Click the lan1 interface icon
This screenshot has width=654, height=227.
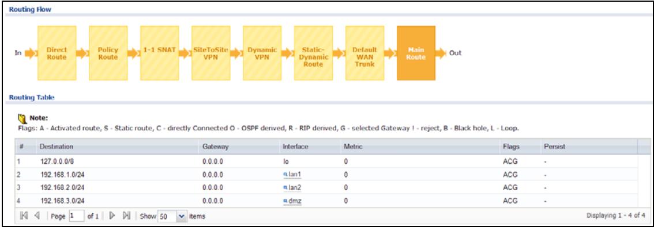[285, 174]
